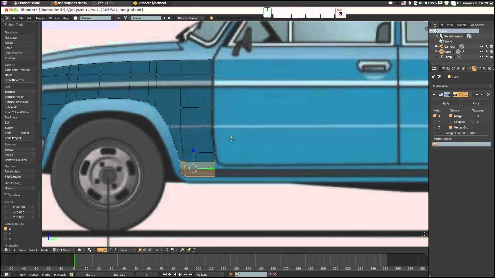Click the Merge Limit value slider
The width and height of the screenshot is (495, 278).
coord(461,133)
